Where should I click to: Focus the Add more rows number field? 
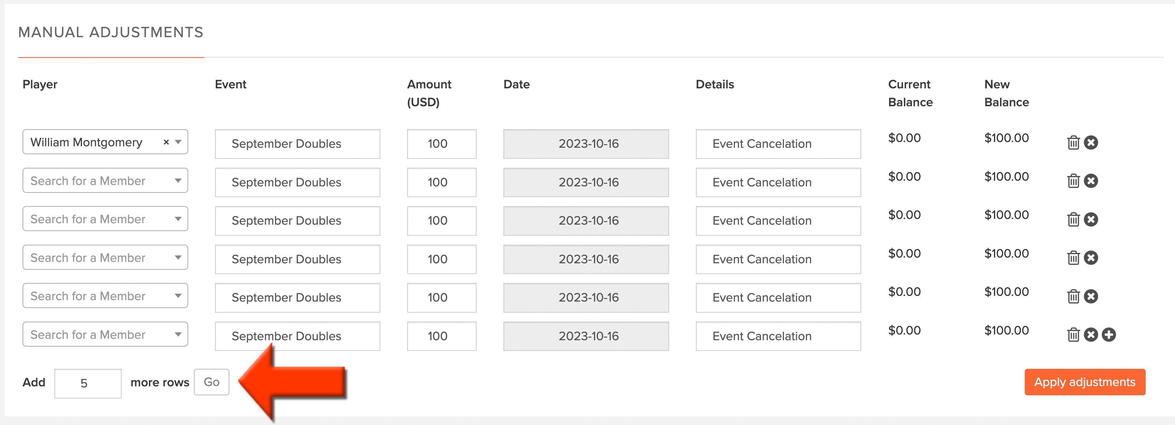point(88,384)
